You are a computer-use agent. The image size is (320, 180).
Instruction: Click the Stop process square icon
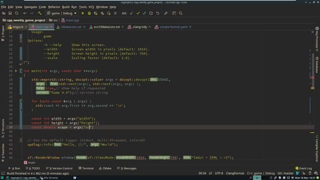coord(115,13)
